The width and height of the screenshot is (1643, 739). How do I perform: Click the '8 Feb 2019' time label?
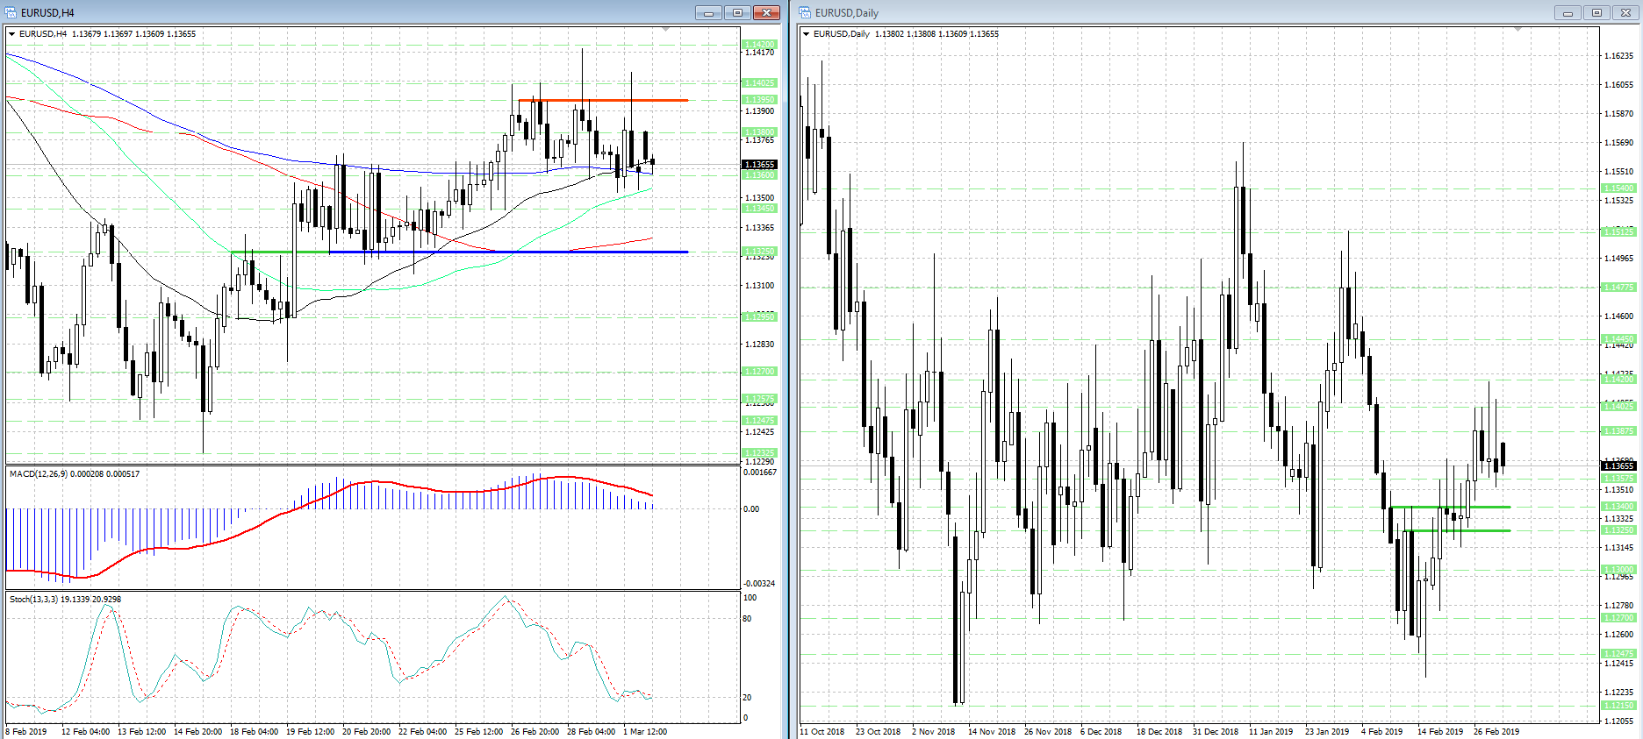26,731
